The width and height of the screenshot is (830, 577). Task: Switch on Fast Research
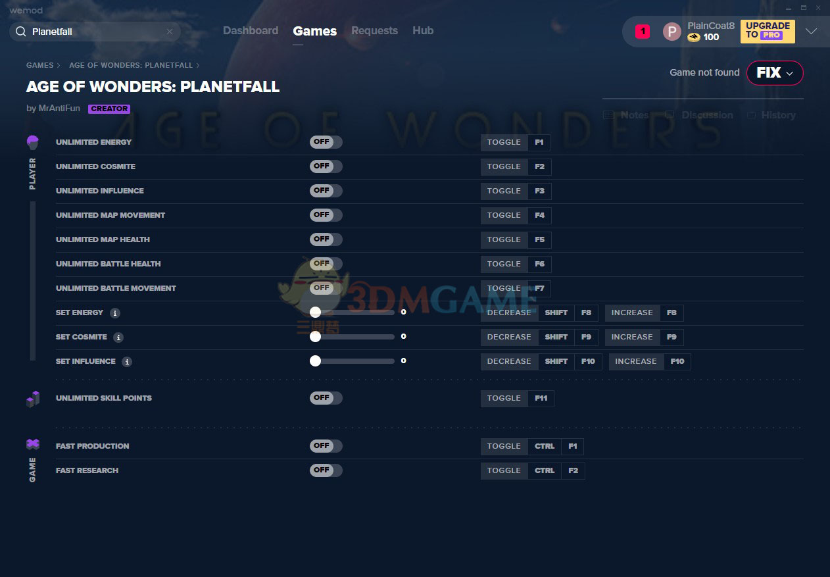pyautogui.click(x=326, y=470)
